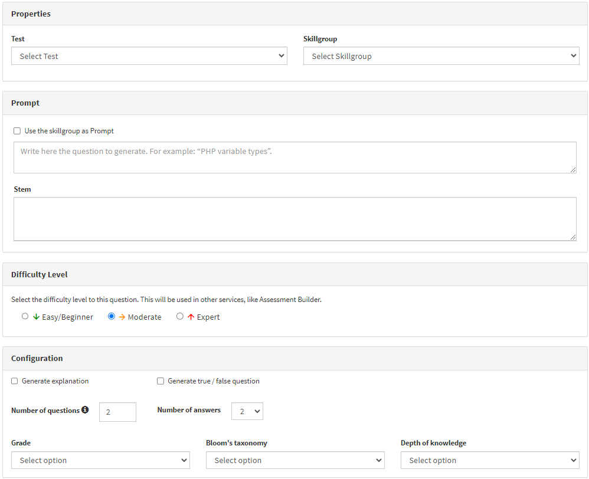Select the Easy/Beginner difficulty radio
This screenshot has height=479, width=589.
[x=25, y=316]
